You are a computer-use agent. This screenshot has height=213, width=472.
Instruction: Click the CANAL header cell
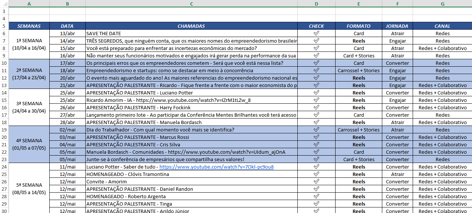pos(442,26)
